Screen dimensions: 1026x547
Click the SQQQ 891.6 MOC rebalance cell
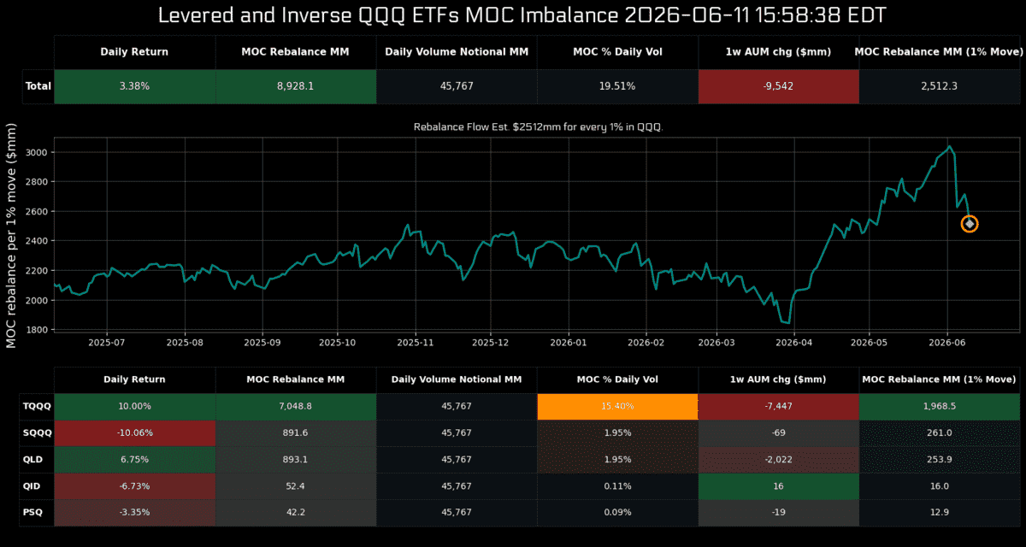pos(296,432)
